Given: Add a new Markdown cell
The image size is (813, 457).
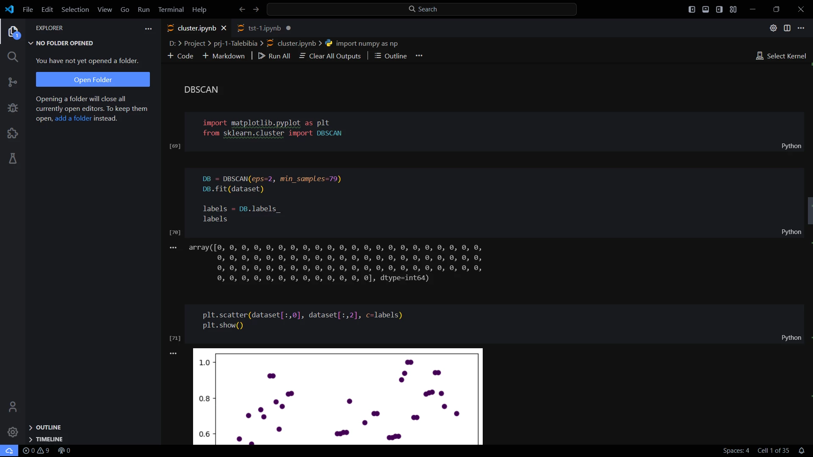Looking at the screenshot, I should click(x=224, y=56).
